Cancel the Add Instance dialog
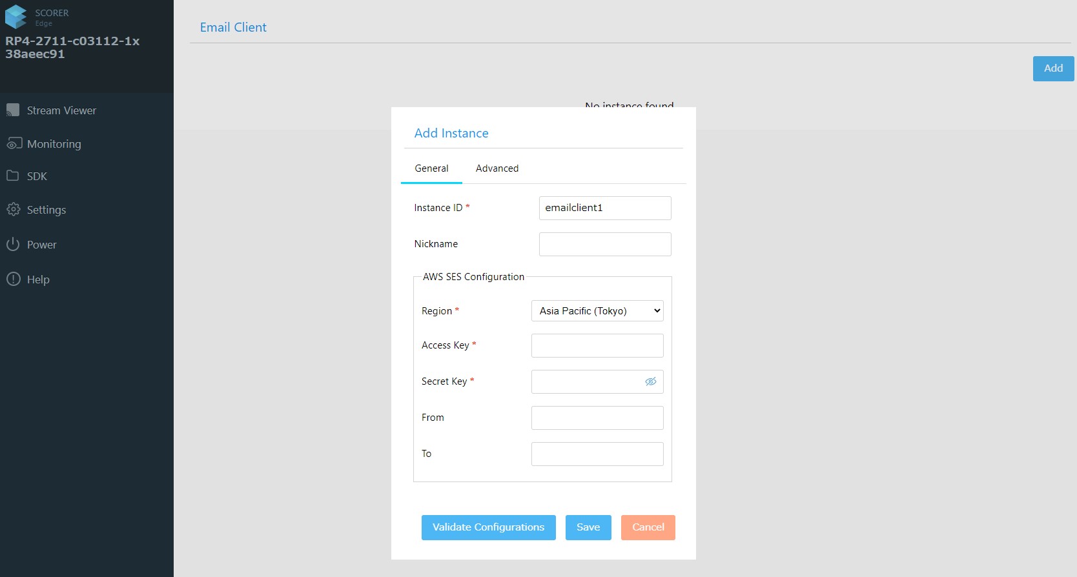This screenshot has height=577, width=1077. click(648, 527)
